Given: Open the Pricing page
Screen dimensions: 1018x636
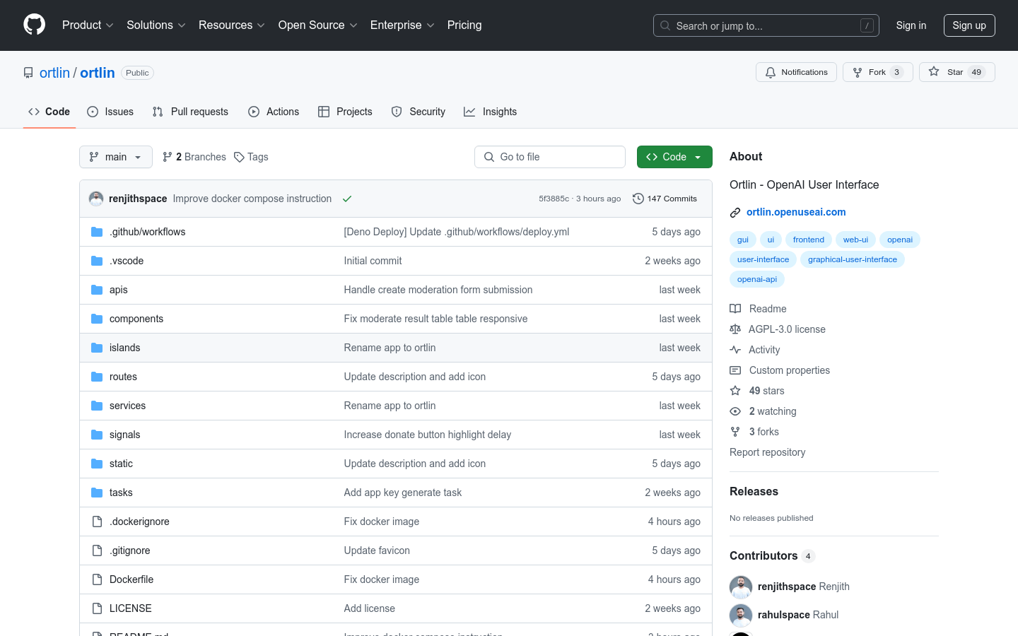Looking at the screenshot, I should click(464, 25).
